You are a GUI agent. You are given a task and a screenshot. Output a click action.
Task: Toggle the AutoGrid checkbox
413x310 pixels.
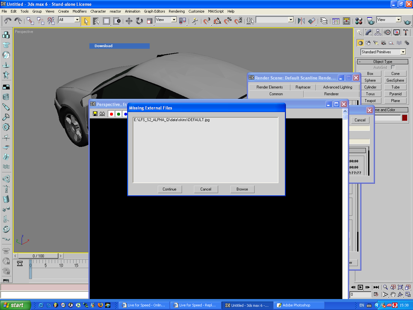(393, 67)
